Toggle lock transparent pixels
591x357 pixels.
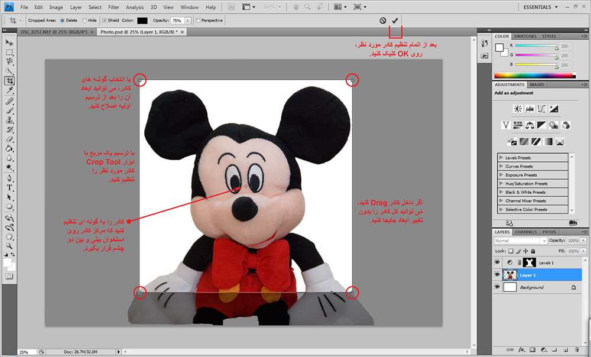511,251
